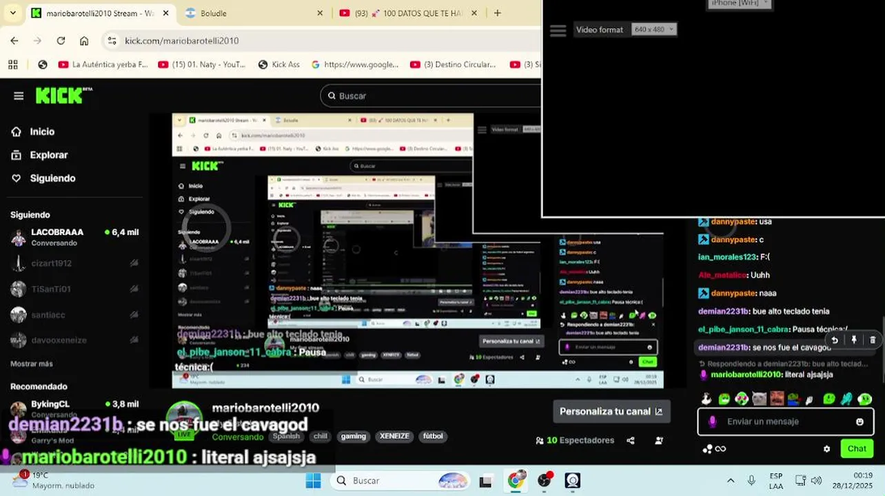Open the TiSanTi01 channel row

point(74,289)
